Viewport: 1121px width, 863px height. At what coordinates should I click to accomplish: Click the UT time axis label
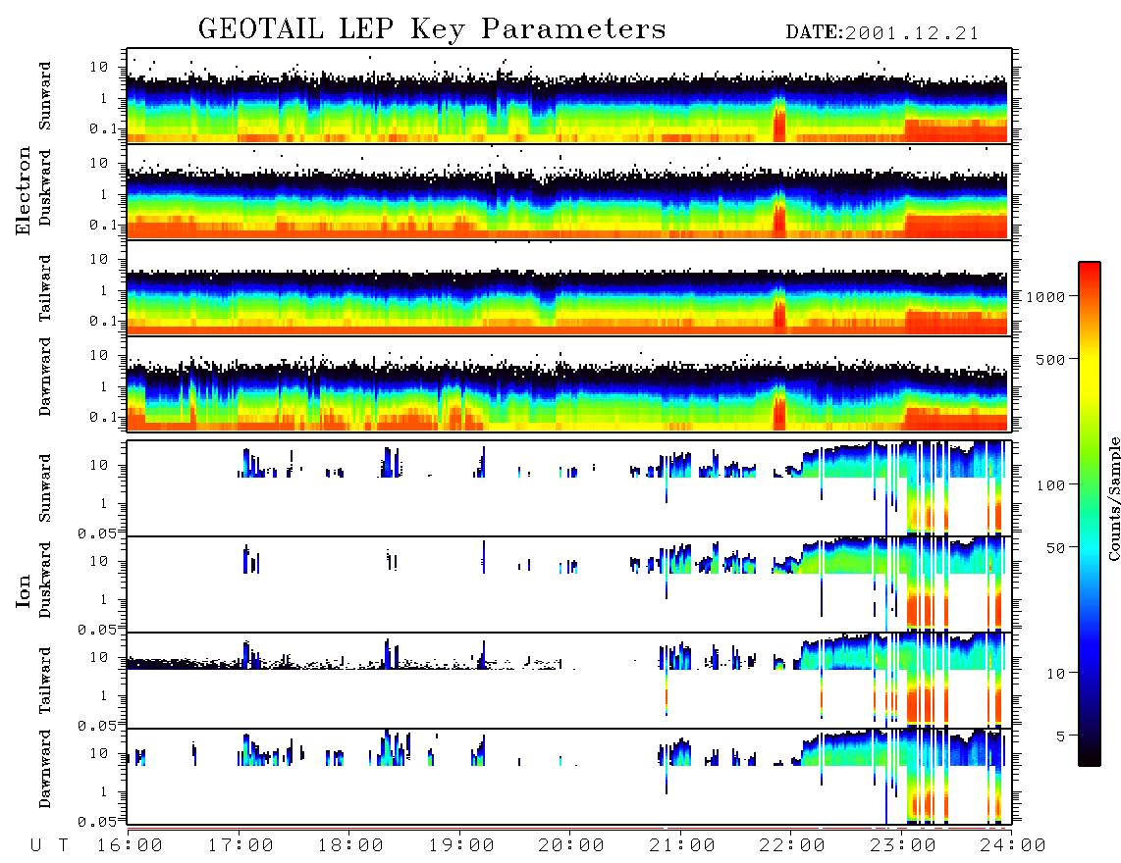click(50, 845)
